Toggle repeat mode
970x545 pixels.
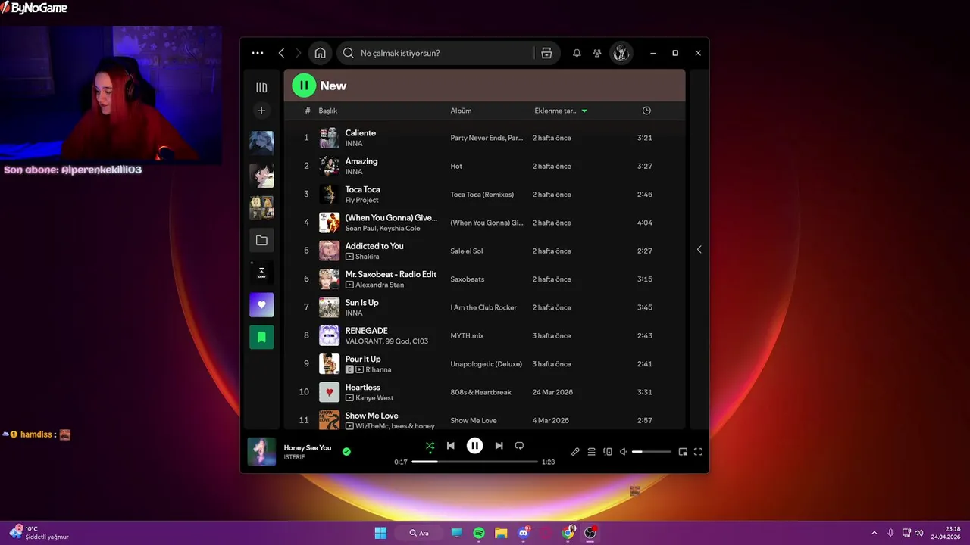(x=519, y=446)
